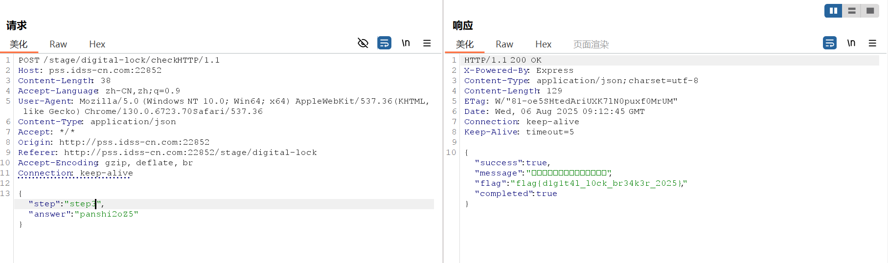Open the response panel hamburger menu
The width and height of the screenshot is (888, 263).
pos(872,43)
